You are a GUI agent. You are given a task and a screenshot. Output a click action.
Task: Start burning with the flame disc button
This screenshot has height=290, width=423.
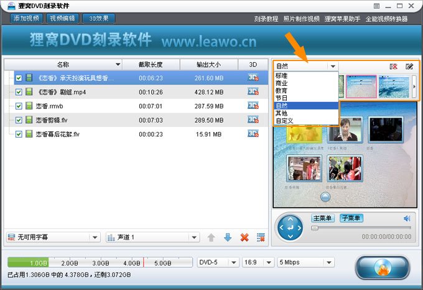pyautogui.click(x=383, y=268)
